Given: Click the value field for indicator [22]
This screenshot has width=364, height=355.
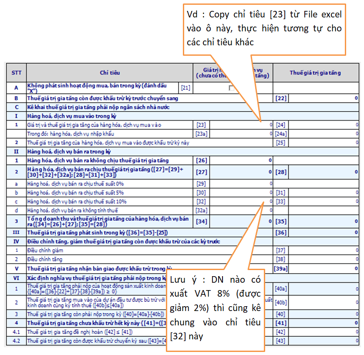Looking at the screenshot, I should click(324, 98).
